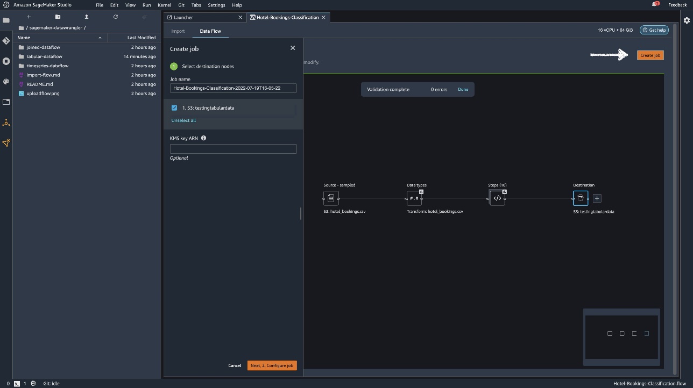The height and width of the screenshot is (388, 693).
Task: Click the status bar kernel gear icon
Action: (33, 384)
